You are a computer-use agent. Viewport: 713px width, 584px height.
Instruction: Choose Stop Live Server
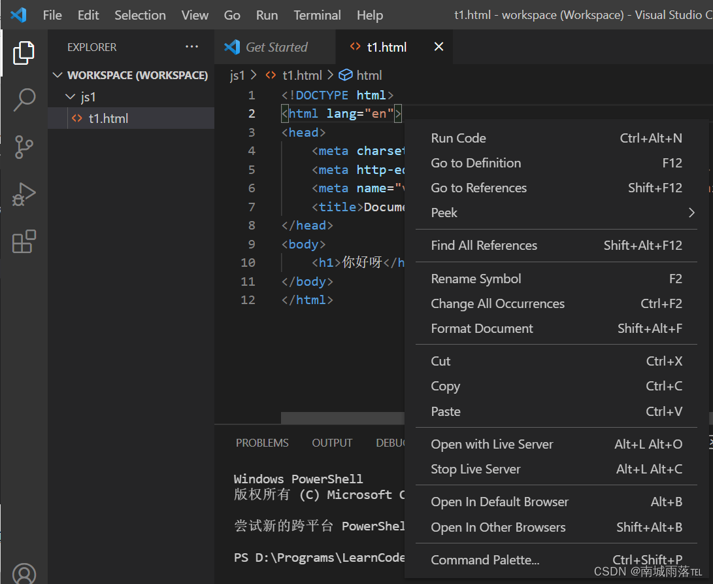tap(556, 469)
